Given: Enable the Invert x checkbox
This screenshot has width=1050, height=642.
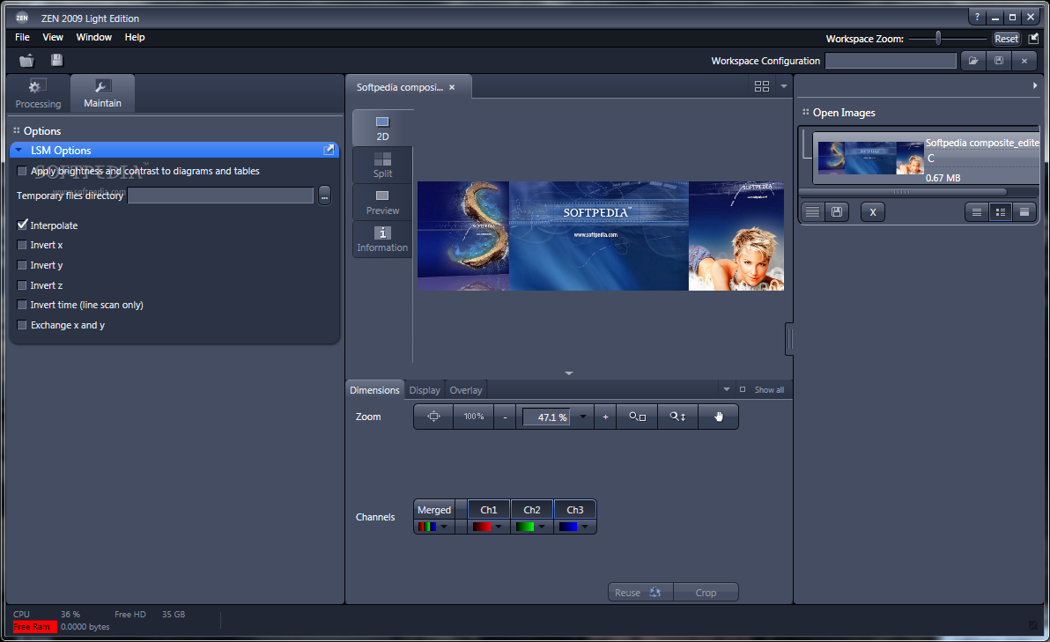Looking at the screenshot, I should (22, 245).
